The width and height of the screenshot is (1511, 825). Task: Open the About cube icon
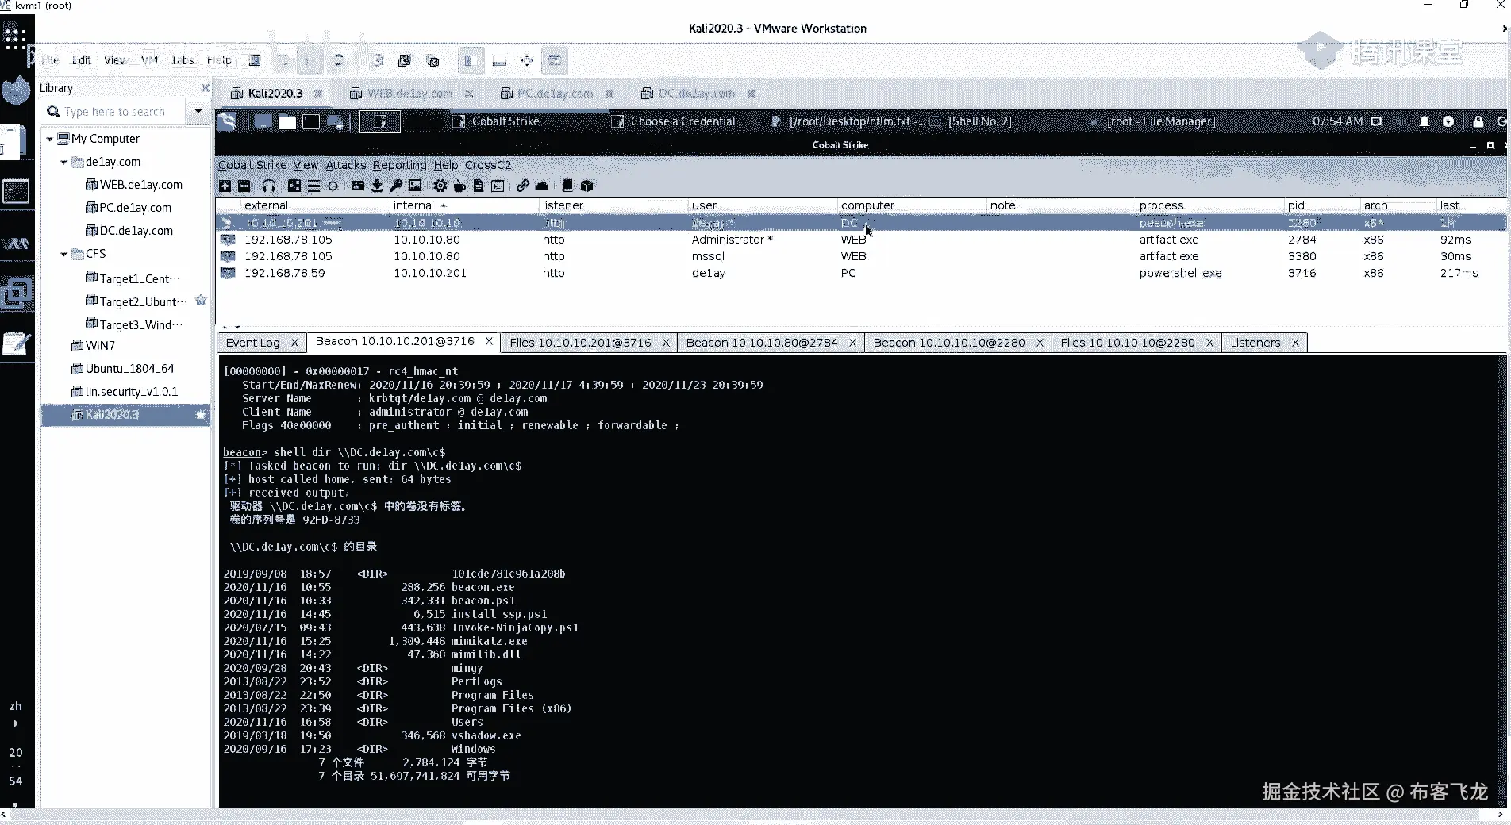587,186
